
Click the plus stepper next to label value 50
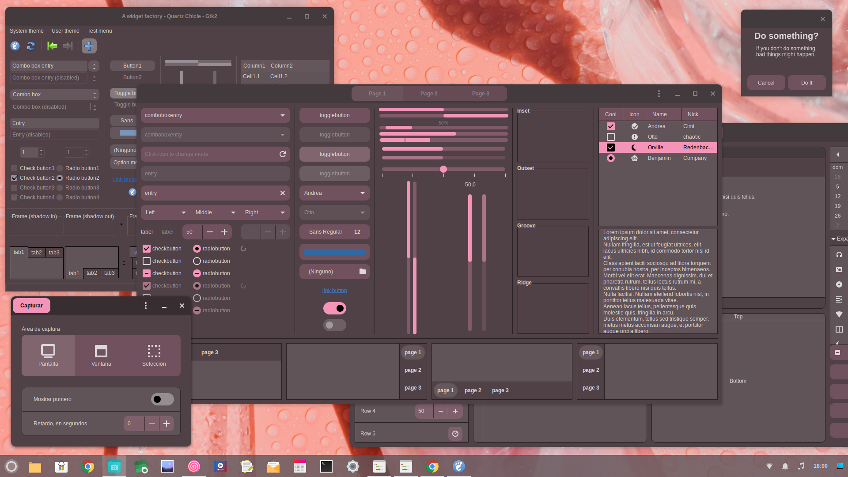(x=224, y=232)
